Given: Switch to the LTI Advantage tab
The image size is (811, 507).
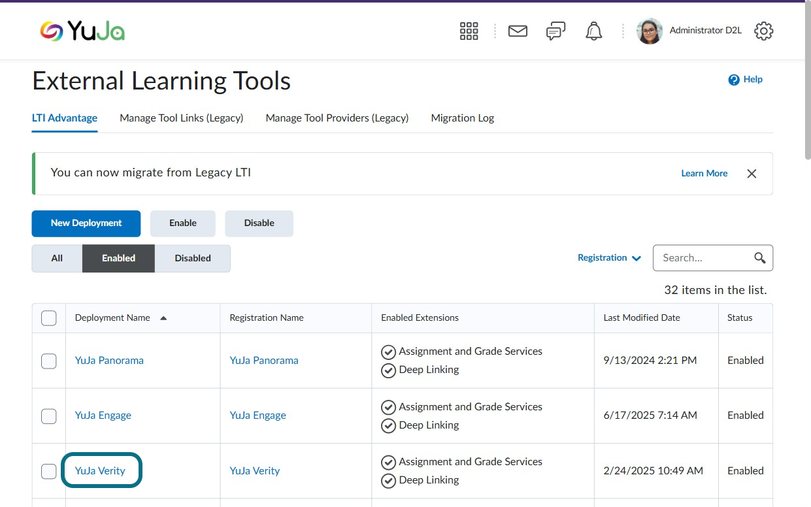Looking at the screenshot, I should [x=65, y=118].
